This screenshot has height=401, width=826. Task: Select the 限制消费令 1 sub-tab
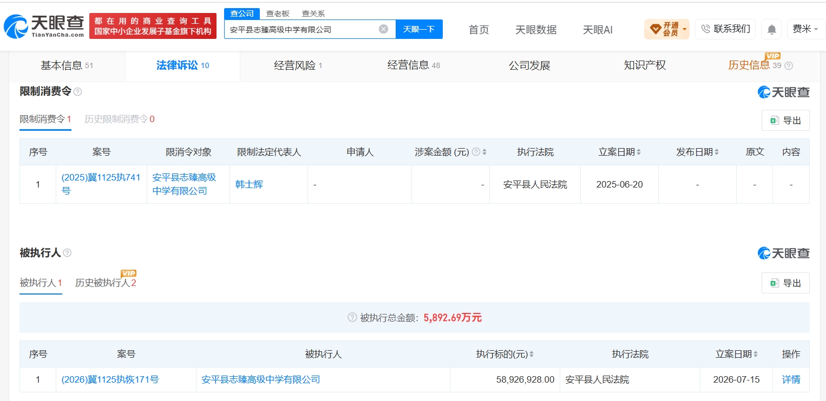coord(45,119)
